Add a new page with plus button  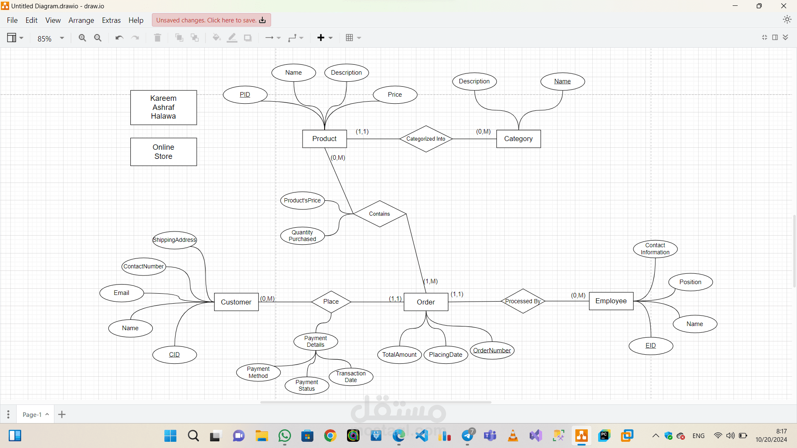(x=62, y=414)
